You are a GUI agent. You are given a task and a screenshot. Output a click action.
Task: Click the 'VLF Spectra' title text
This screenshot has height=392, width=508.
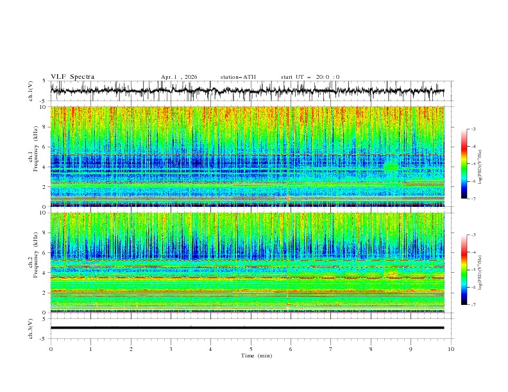pyautogui.click(x=72, y=77)
